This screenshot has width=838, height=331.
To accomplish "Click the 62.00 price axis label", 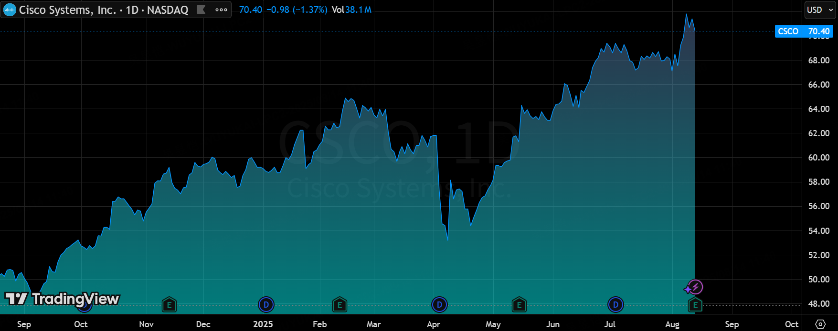I will (818, 133).
